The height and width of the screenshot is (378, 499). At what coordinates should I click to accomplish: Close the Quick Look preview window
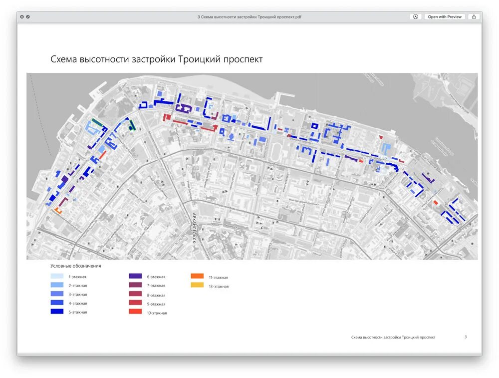click(22, 17)
